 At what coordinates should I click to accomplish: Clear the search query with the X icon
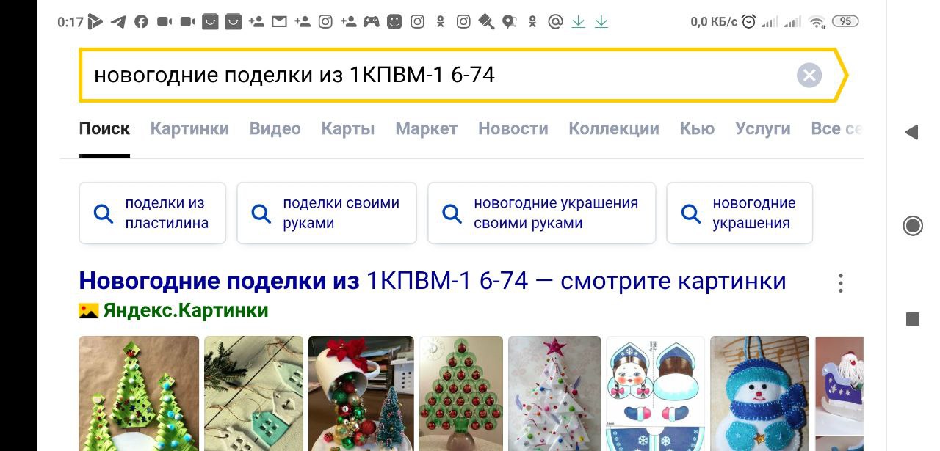[x=809, y=76]
